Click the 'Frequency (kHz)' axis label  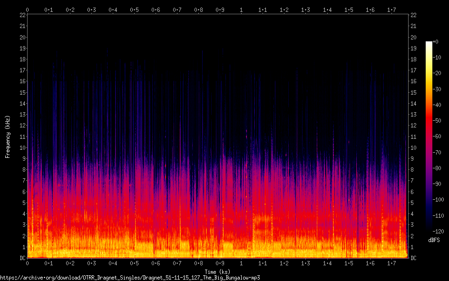tap(8, 136)
